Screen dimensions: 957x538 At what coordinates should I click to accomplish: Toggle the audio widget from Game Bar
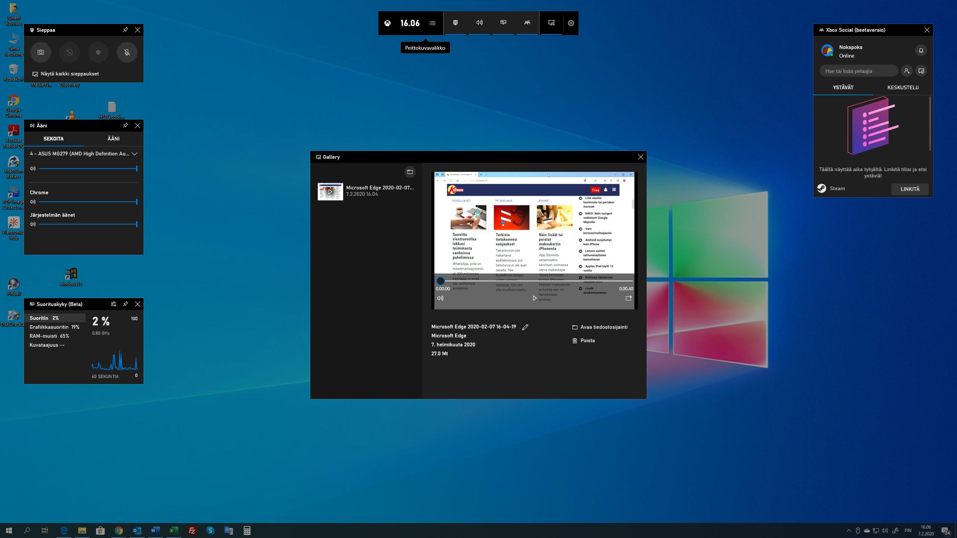[480, 23]
